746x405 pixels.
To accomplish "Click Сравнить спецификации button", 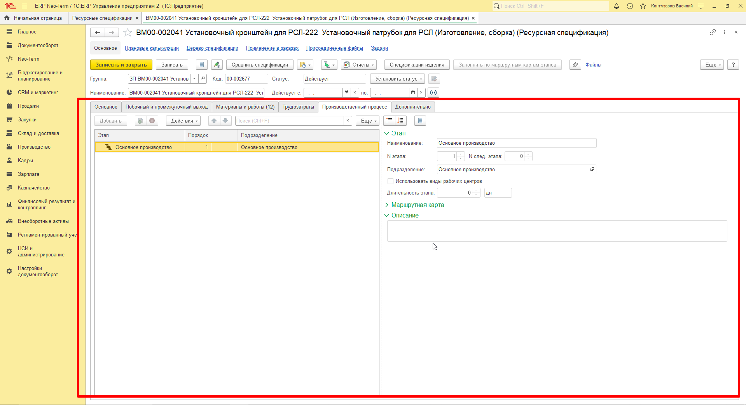I will click(x=260, y=65).
